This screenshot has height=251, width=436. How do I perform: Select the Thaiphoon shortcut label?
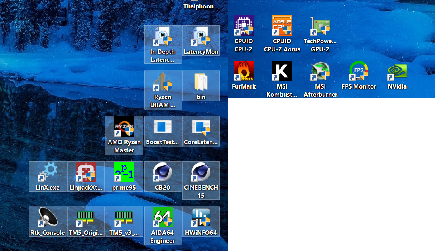coord(201,6)
